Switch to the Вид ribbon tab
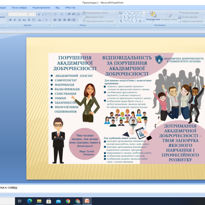 (57, 7)
